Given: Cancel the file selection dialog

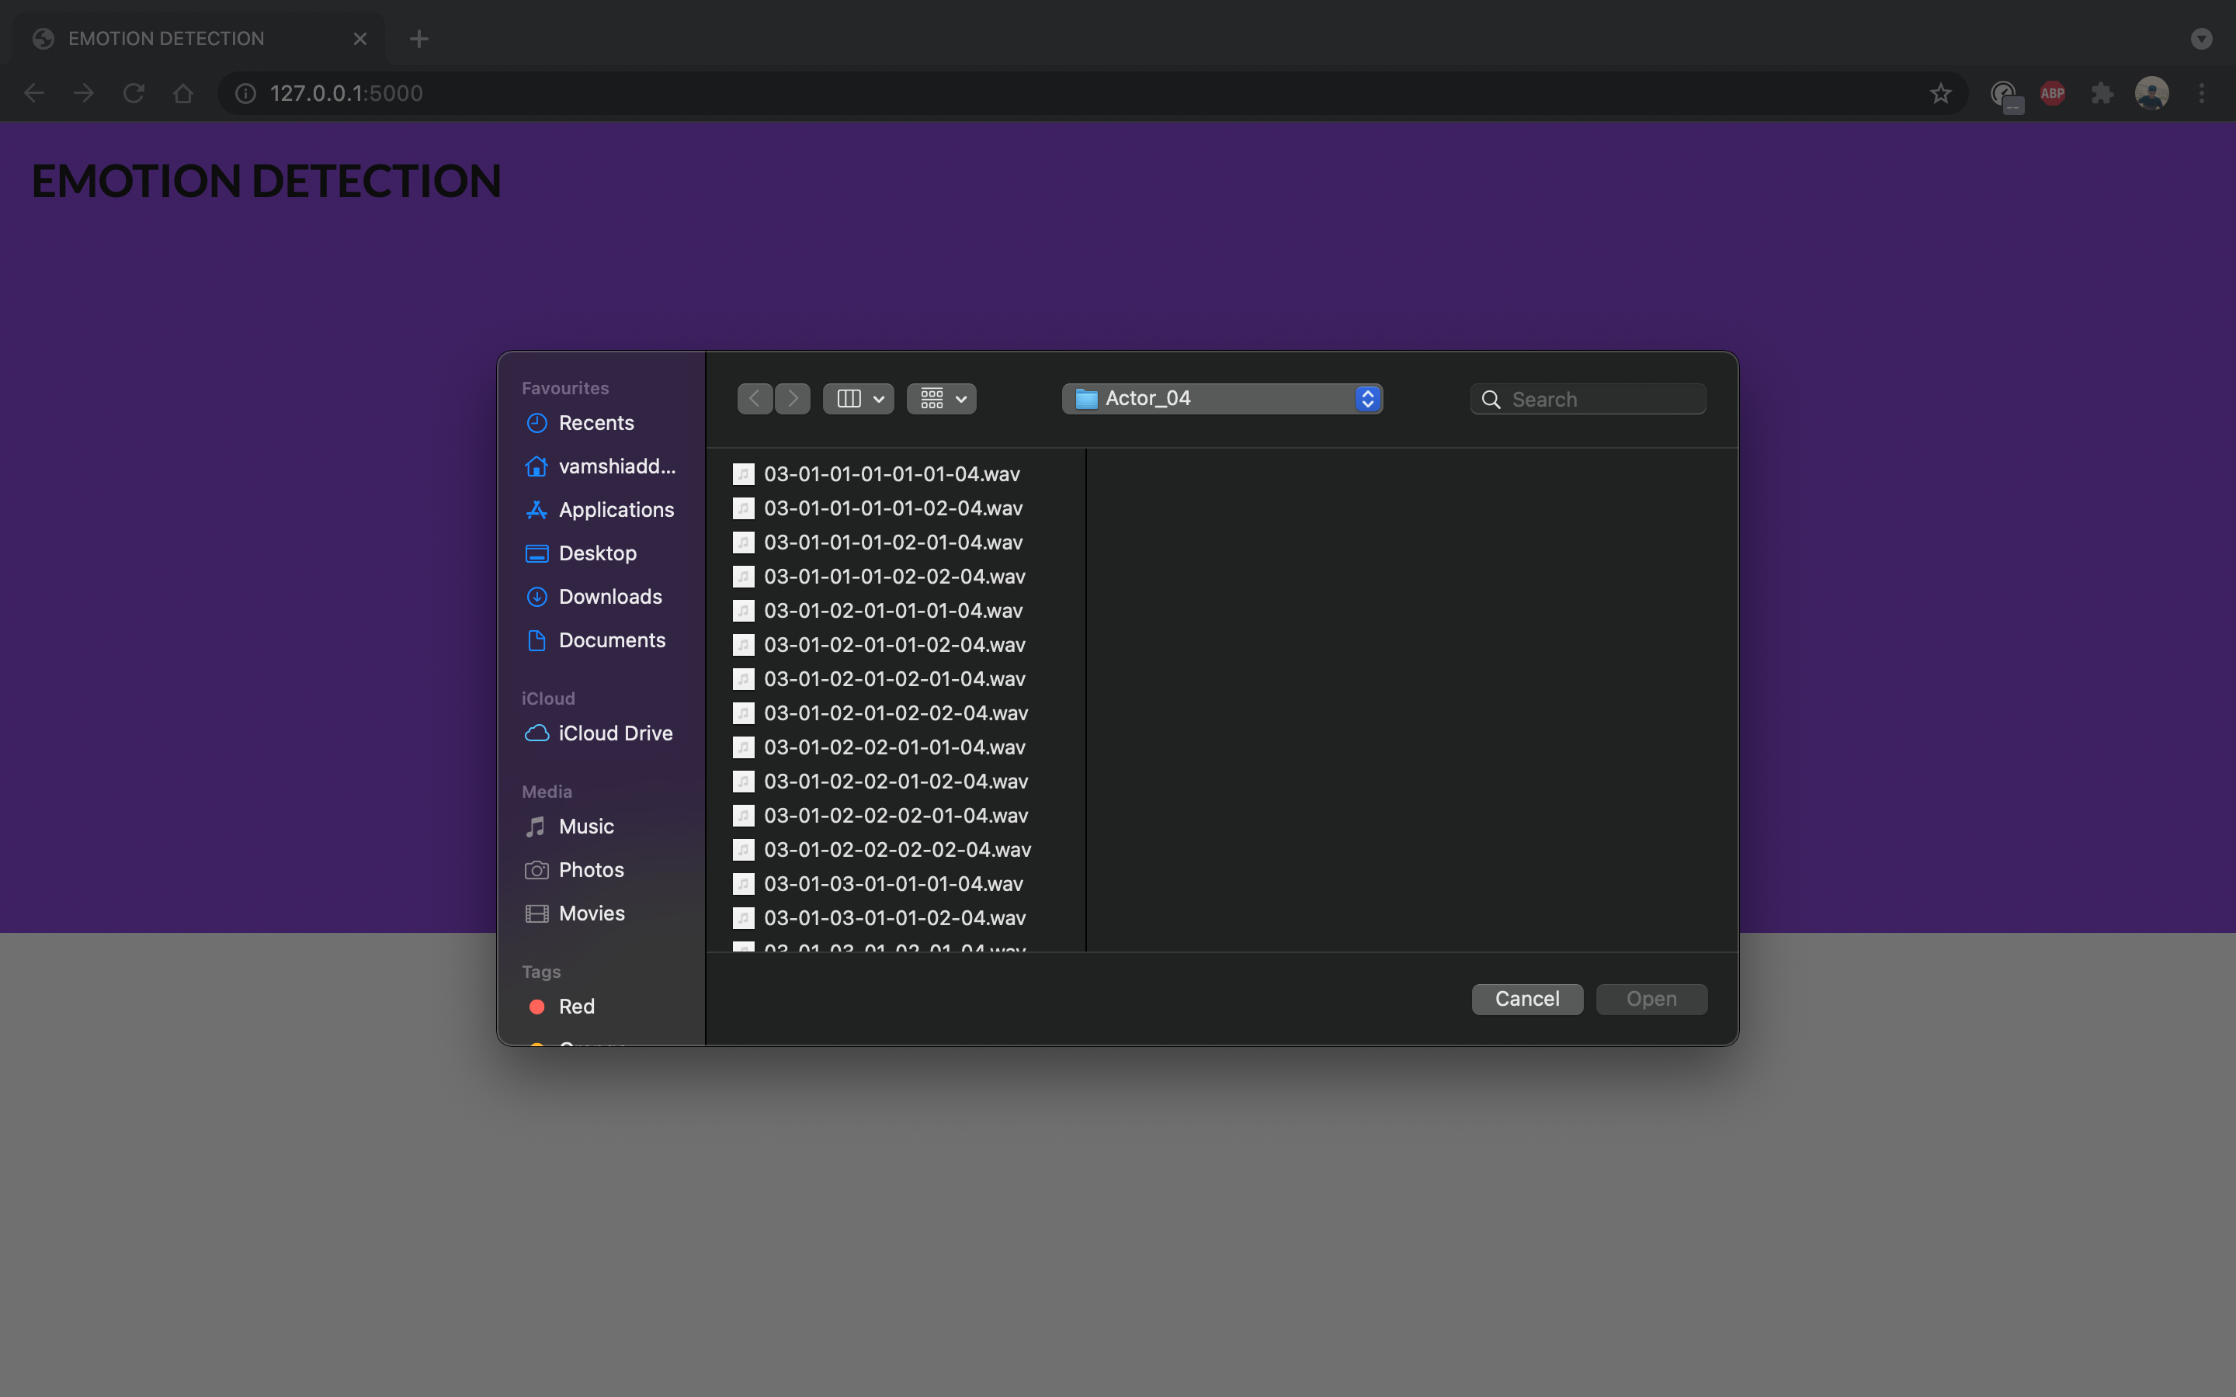Looking at the screenshot, I should pos(1526,999).
